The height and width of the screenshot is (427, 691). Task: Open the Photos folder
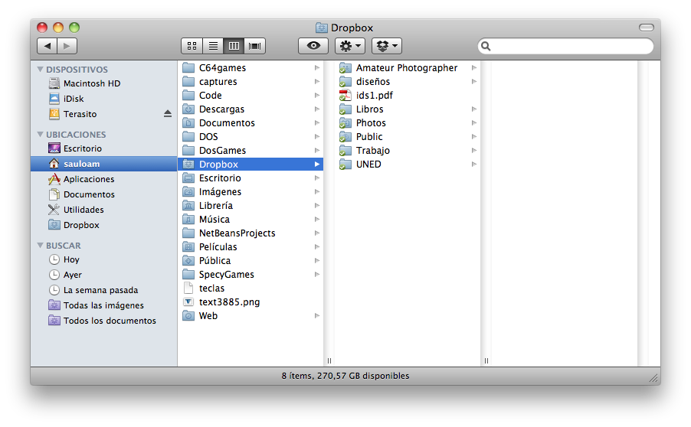pos(408,122)
